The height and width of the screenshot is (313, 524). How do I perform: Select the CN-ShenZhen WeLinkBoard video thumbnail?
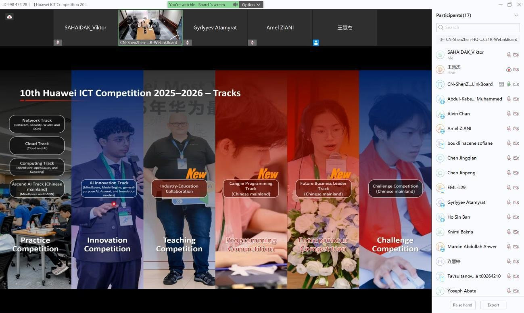tap(150, 27)
